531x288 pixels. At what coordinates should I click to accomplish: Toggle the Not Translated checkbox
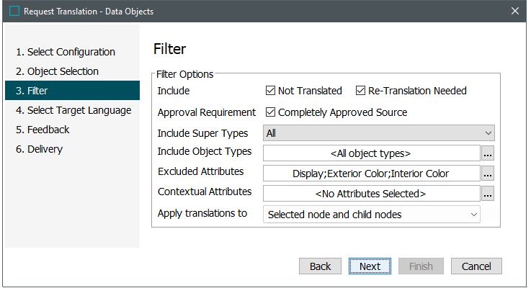point(271,91)
